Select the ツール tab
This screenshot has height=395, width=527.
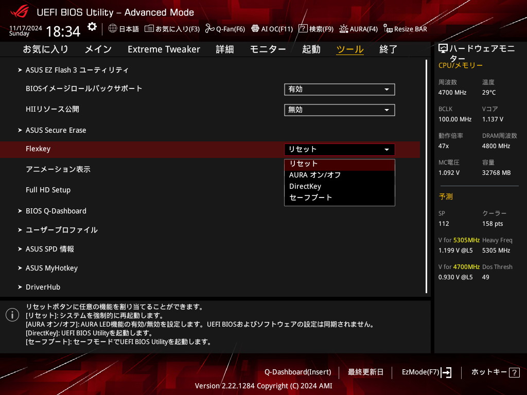(x=350, y=49)
